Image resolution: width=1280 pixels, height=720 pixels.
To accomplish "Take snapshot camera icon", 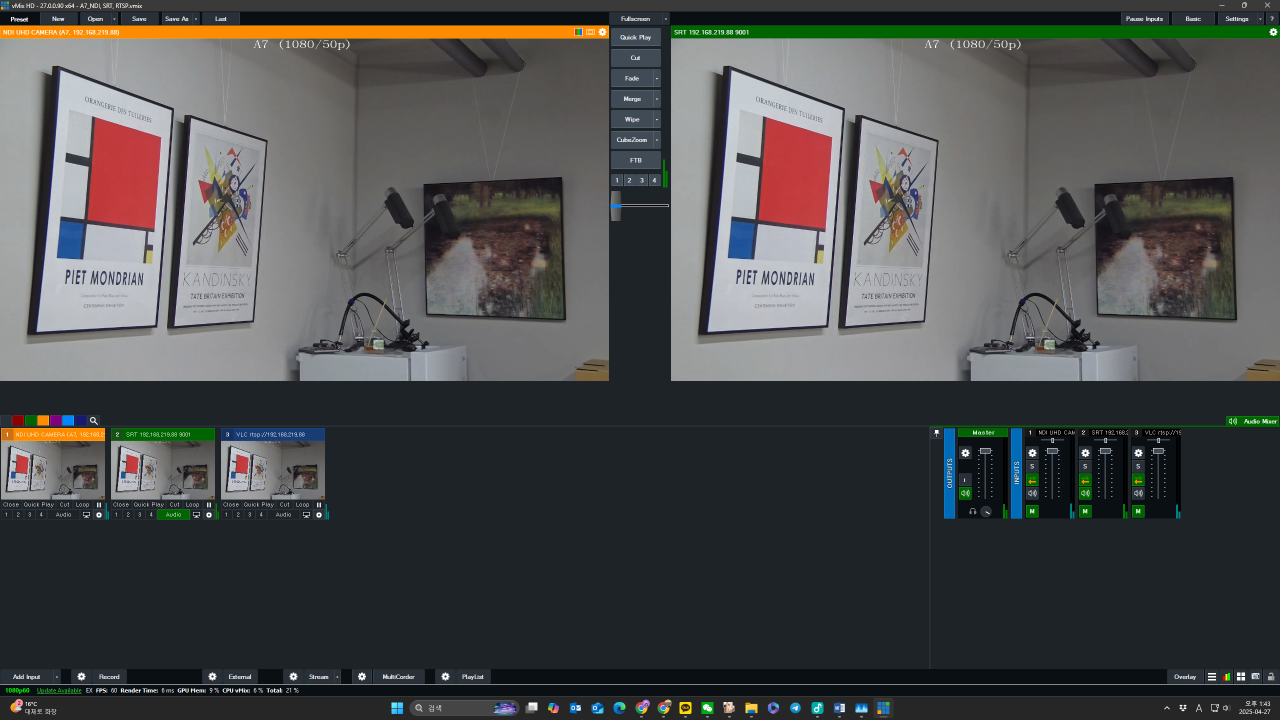I will pos(1255,676).
